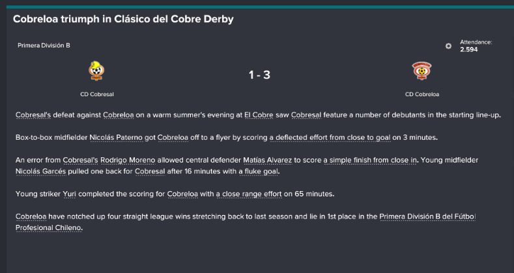
Task: Open the Nicolás Paterno player link
Action: click(116, 138)
